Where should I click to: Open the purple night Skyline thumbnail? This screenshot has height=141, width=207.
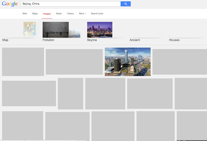click(x=100, y=29)
